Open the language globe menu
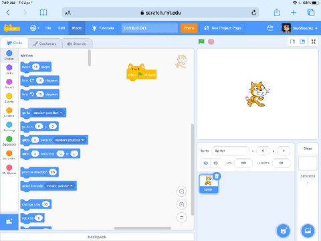This screenshot has height=241, width=321. click(35, 28)
